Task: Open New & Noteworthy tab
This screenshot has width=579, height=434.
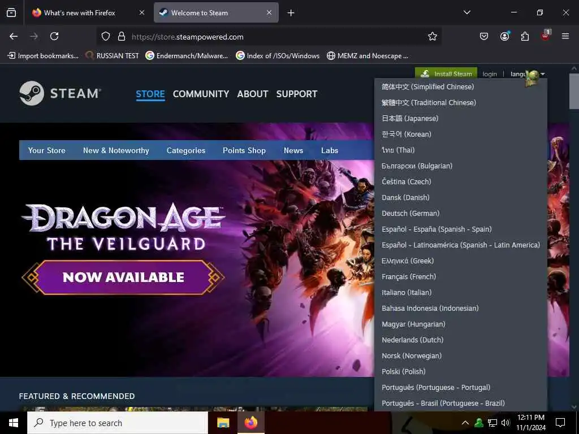Action: pos(116,150)
